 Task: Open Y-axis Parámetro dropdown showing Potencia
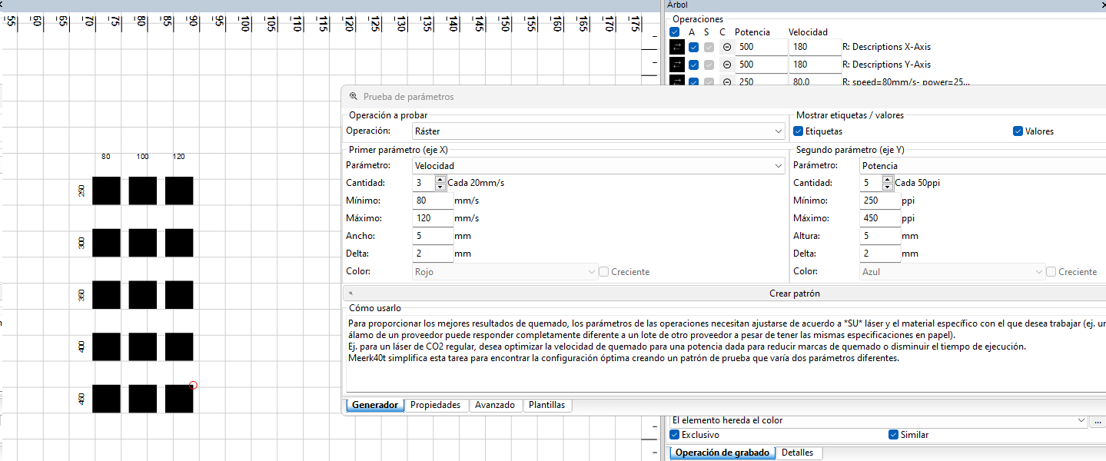tap(983, 165)
